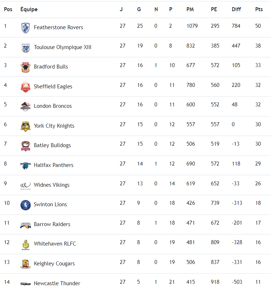272x291 pixels.
Task: Open the Keighley Cougars team link
Action: pyautogui.click(x=54, y=264)
